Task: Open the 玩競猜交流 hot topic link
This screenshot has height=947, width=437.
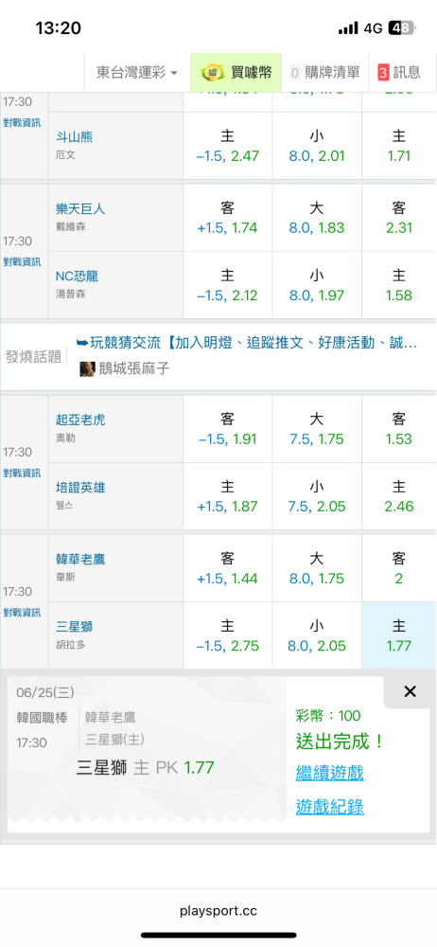Action: pyautogui.click(x=247, y=343)
